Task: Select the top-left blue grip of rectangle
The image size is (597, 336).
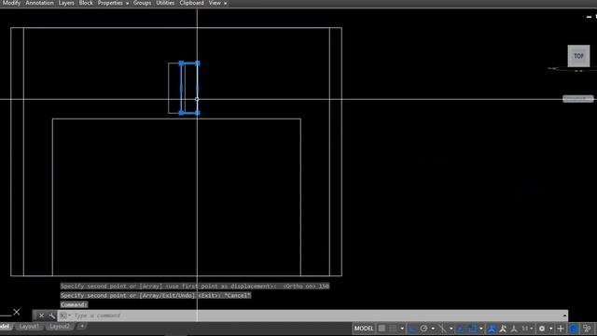Action: click(181, 63)
